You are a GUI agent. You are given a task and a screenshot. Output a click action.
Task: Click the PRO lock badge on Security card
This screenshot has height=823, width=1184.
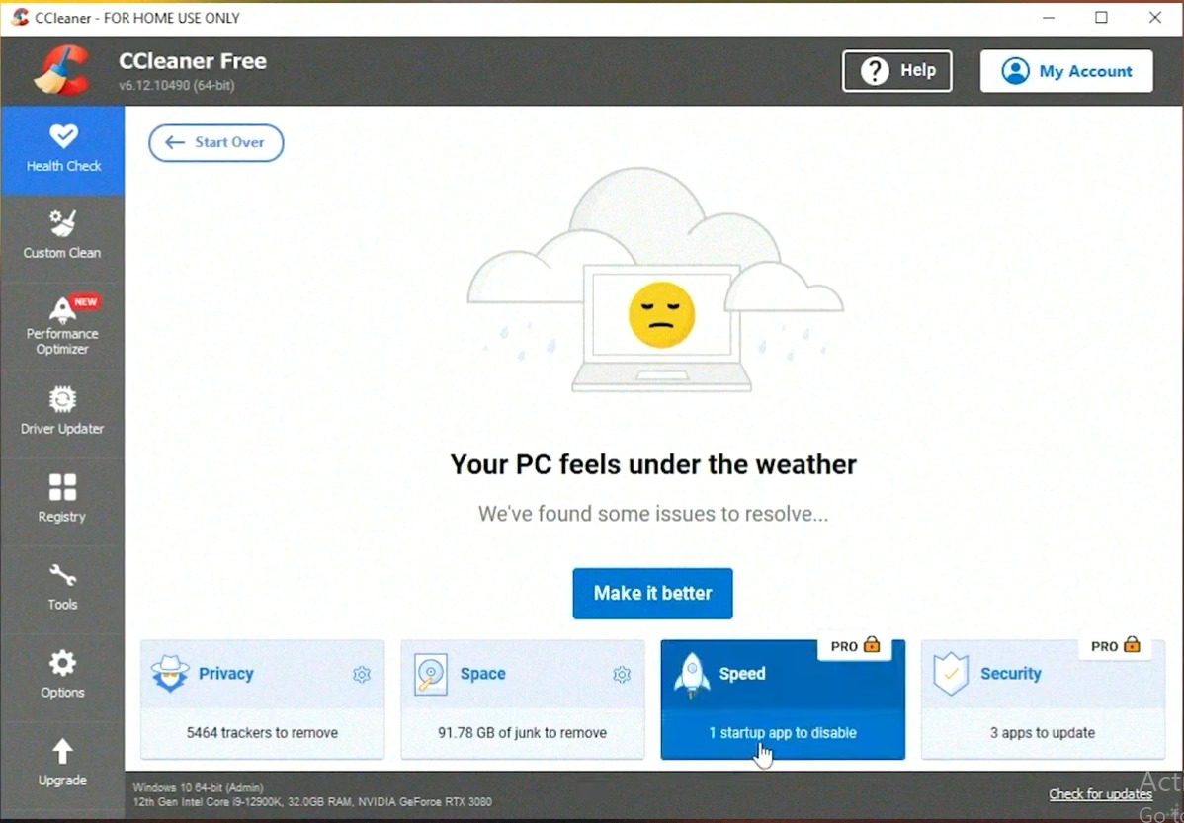coord(1115,646)
